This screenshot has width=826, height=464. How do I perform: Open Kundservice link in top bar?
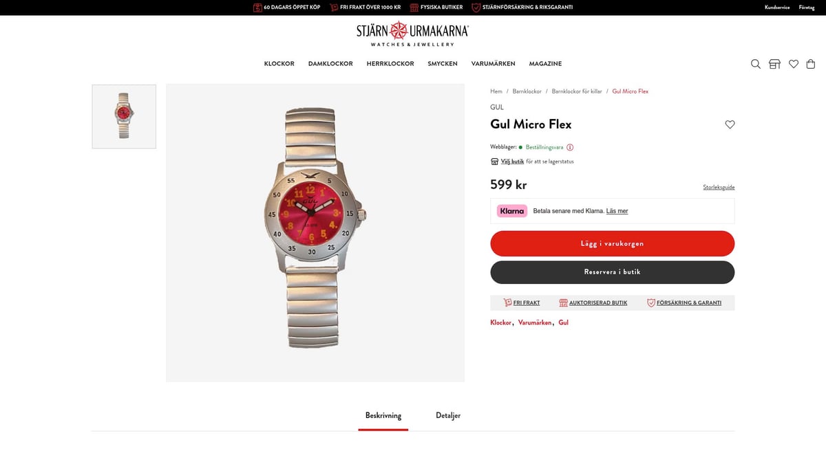coord(777,8)
